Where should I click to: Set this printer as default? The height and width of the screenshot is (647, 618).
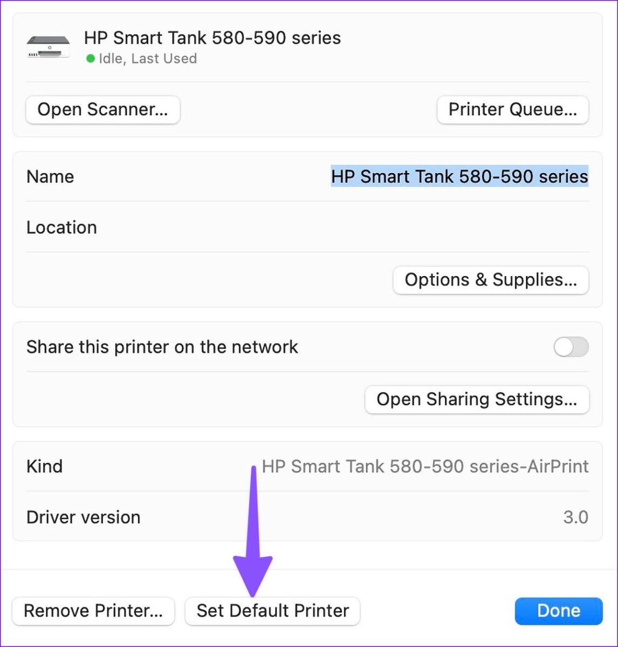(272, 611)
